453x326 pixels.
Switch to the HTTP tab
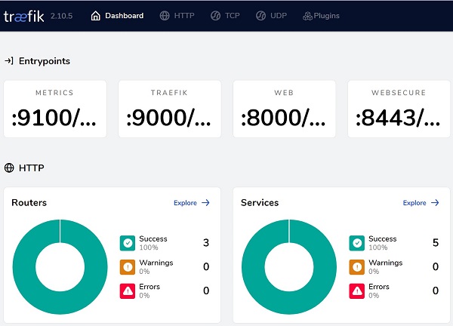coord(177,16)
